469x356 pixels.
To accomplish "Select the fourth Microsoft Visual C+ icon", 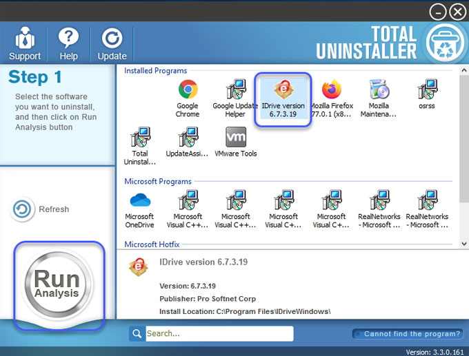I will (x=331, y=209).
